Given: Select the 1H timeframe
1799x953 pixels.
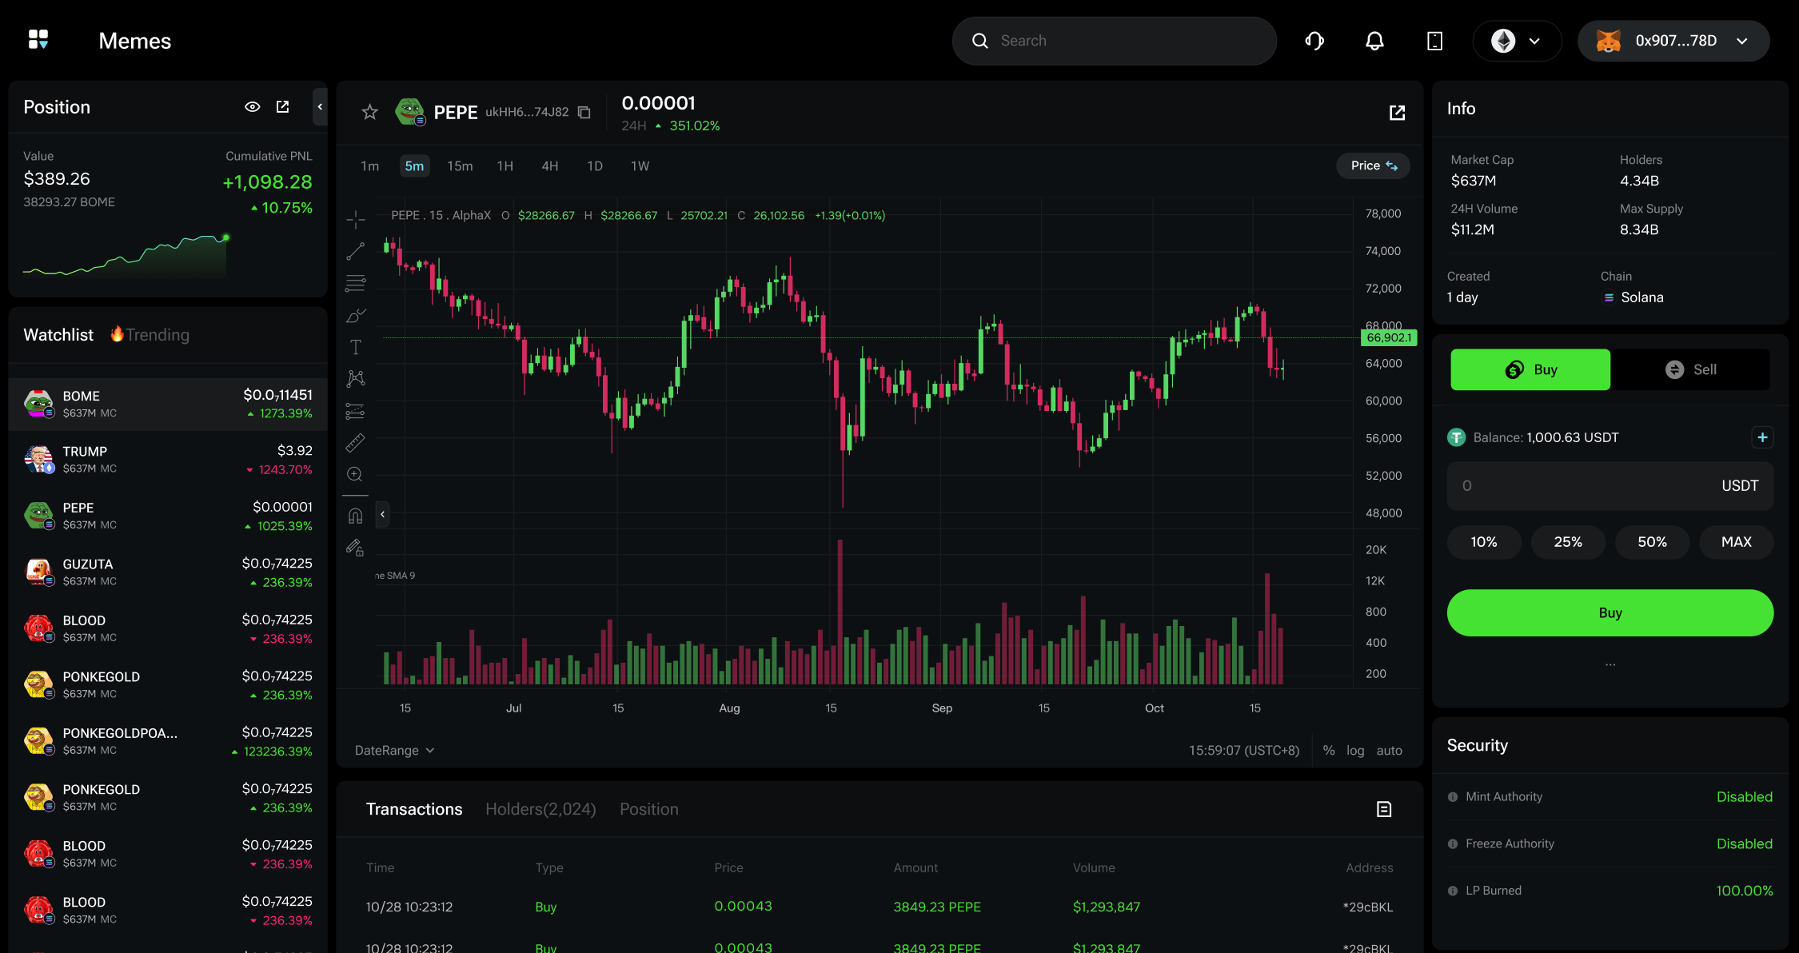Looking at the screenshot, I should [505, 165].
